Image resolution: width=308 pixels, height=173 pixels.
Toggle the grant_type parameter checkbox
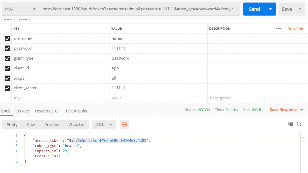(8, 58)
